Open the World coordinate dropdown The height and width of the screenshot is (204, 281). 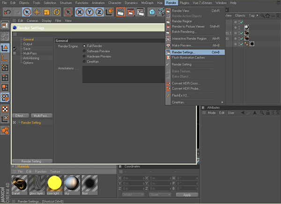point(133,195)
